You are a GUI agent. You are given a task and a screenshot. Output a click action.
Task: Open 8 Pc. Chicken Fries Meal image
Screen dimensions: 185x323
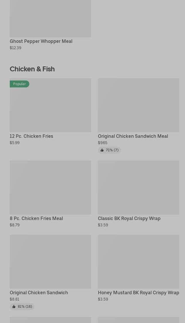51,188
